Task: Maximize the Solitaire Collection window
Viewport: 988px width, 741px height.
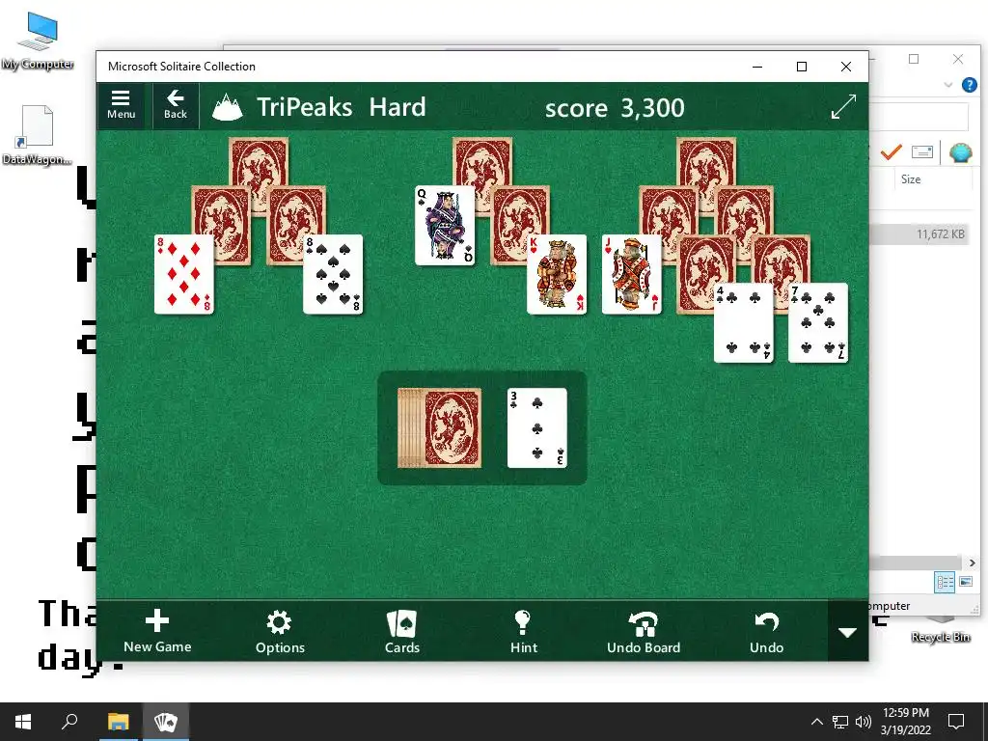Action: [802, 67]
